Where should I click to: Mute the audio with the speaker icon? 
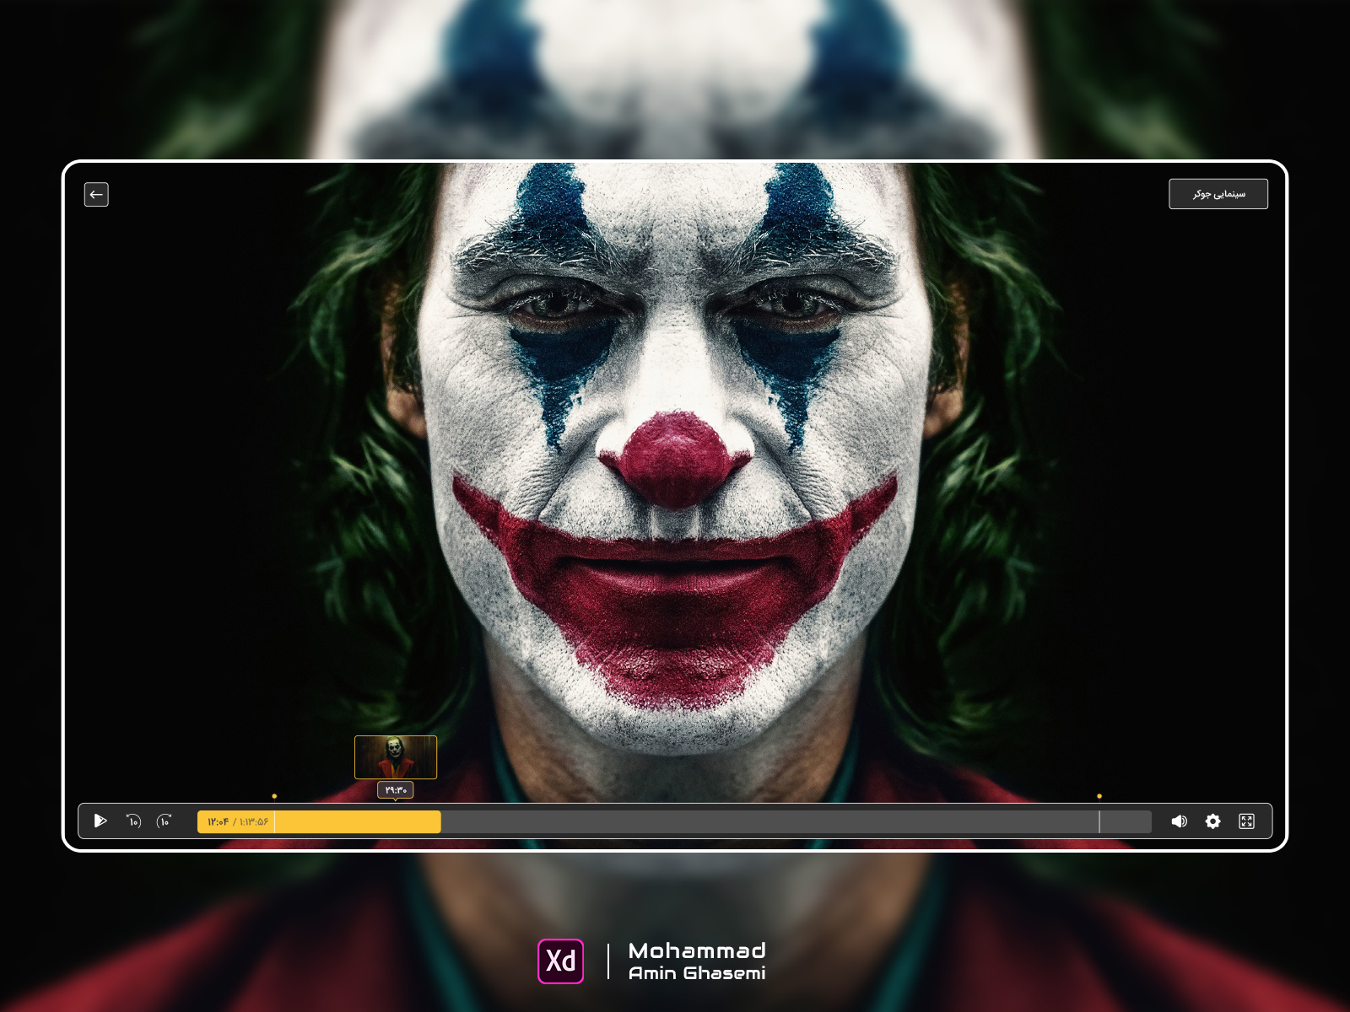[x=1180, y=821]
